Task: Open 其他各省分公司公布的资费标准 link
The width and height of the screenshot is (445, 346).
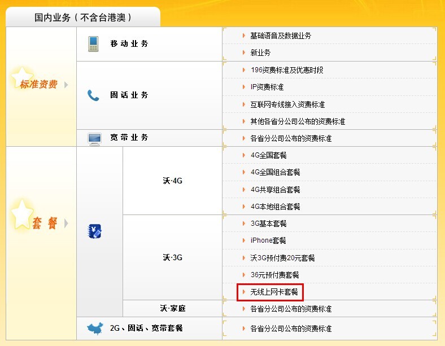Action: click(298, 121)
